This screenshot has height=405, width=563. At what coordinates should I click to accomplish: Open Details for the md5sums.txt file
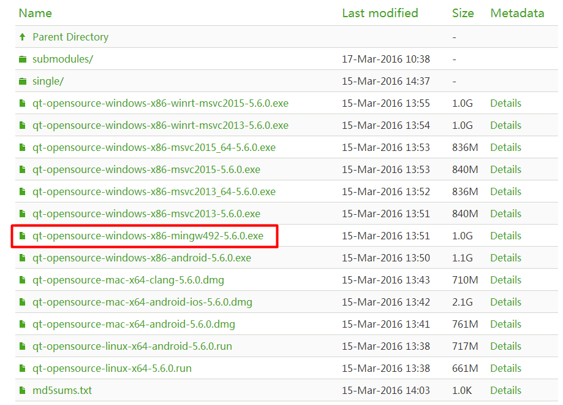tap(505, 390)
